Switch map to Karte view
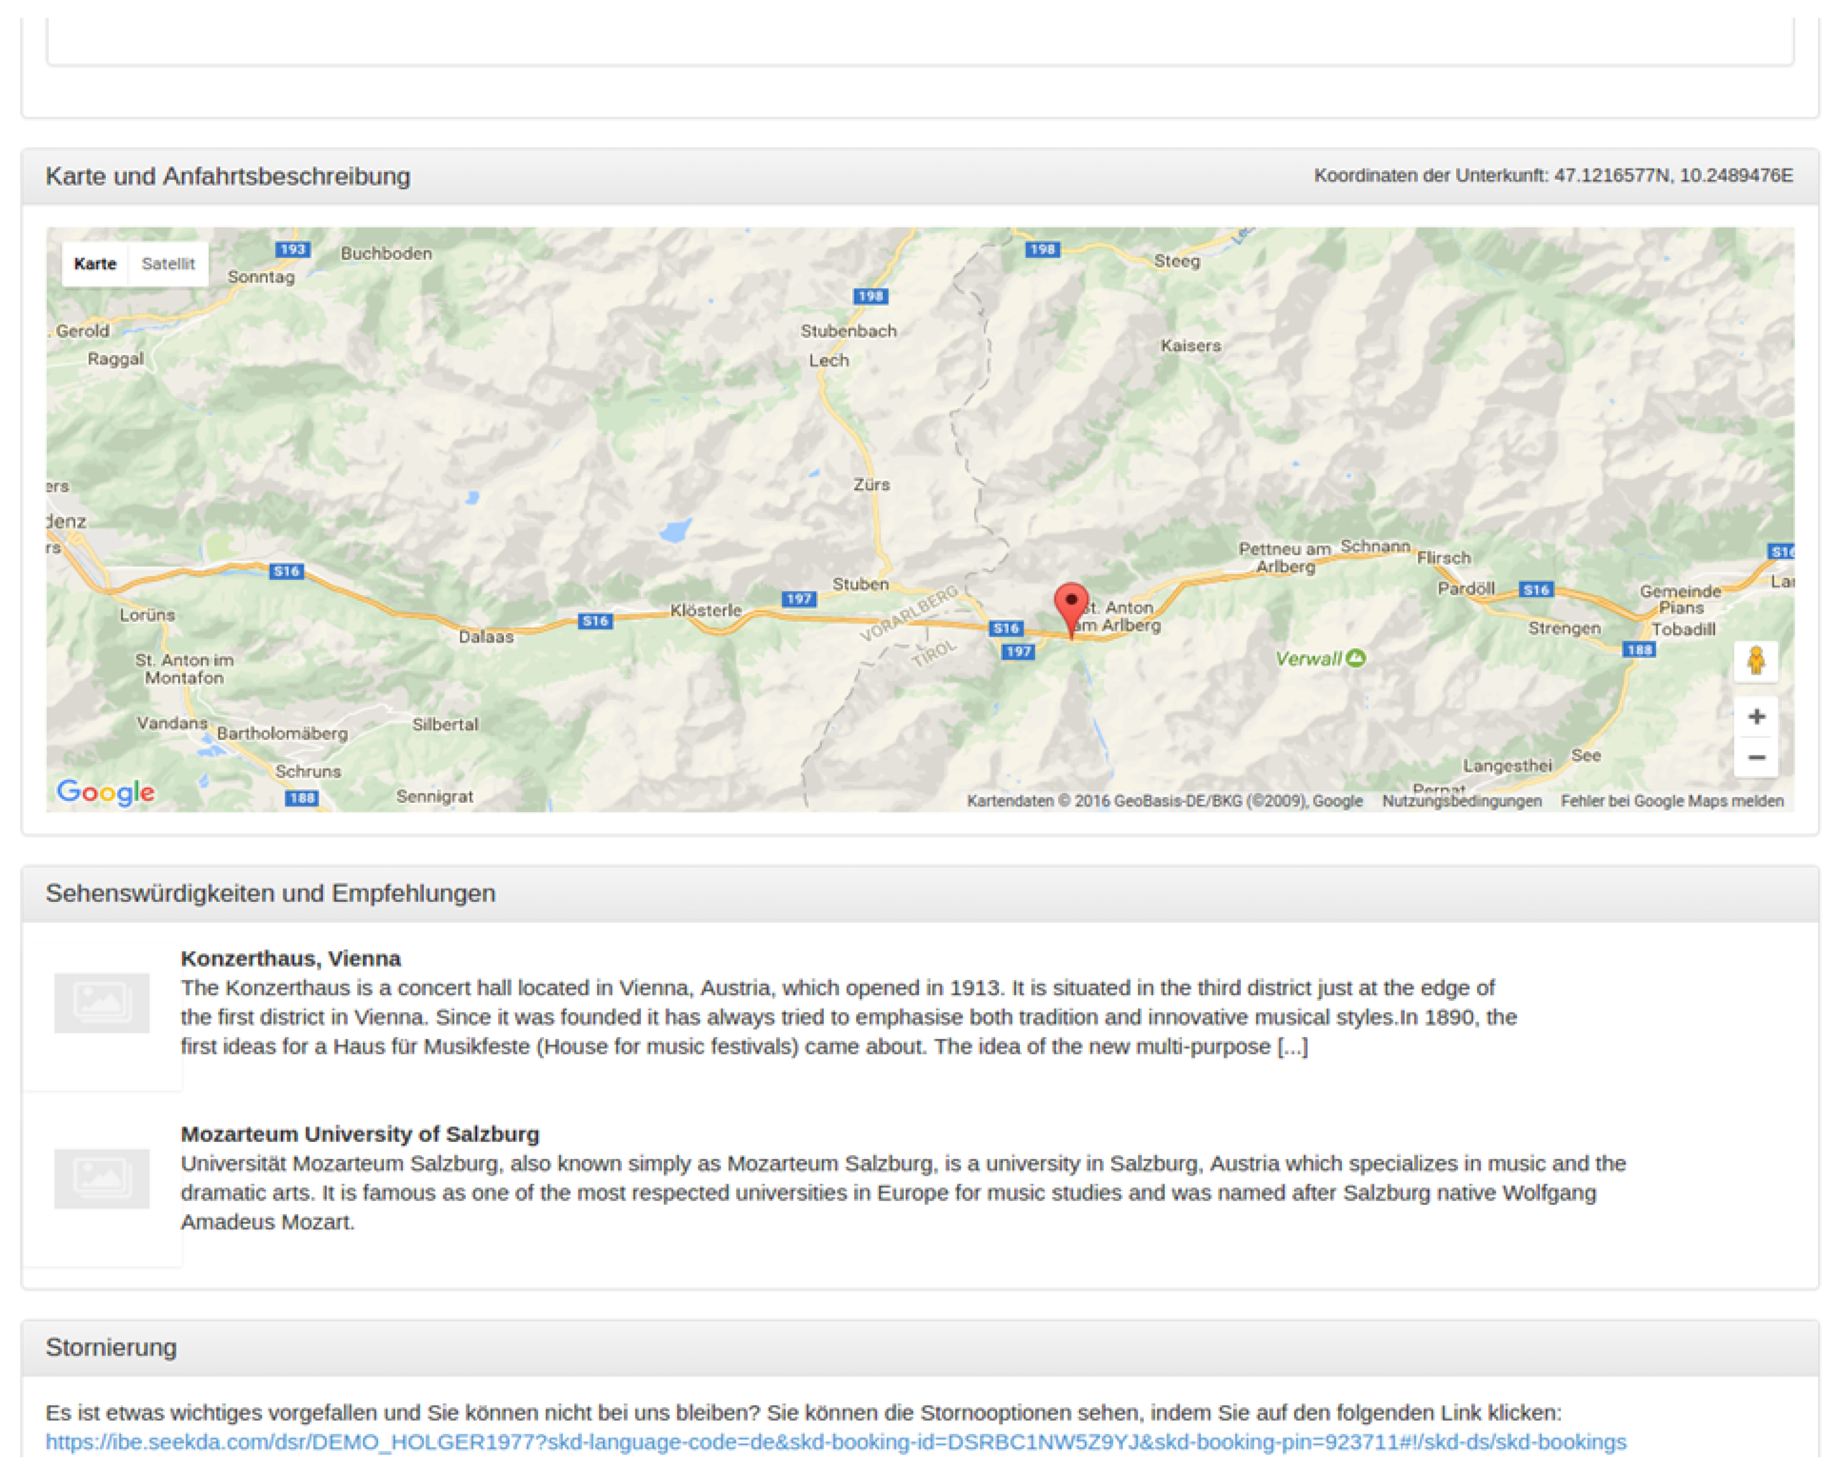Viewport: 1832px width, 1476px height. (94, 263)
